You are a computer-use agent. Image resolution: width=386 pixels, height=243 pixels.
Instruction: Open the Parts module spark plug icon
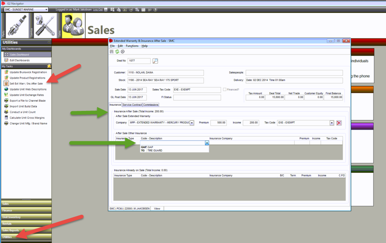[17, 26]
